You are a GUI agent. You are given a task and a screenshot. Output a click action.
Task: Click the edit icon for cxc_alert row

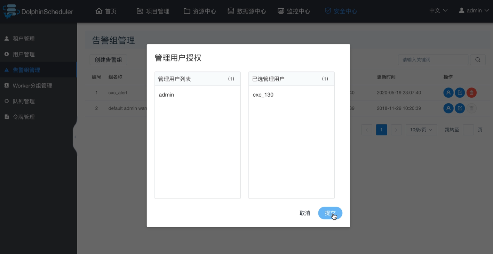pyautogui.click(x=460, y=93)
